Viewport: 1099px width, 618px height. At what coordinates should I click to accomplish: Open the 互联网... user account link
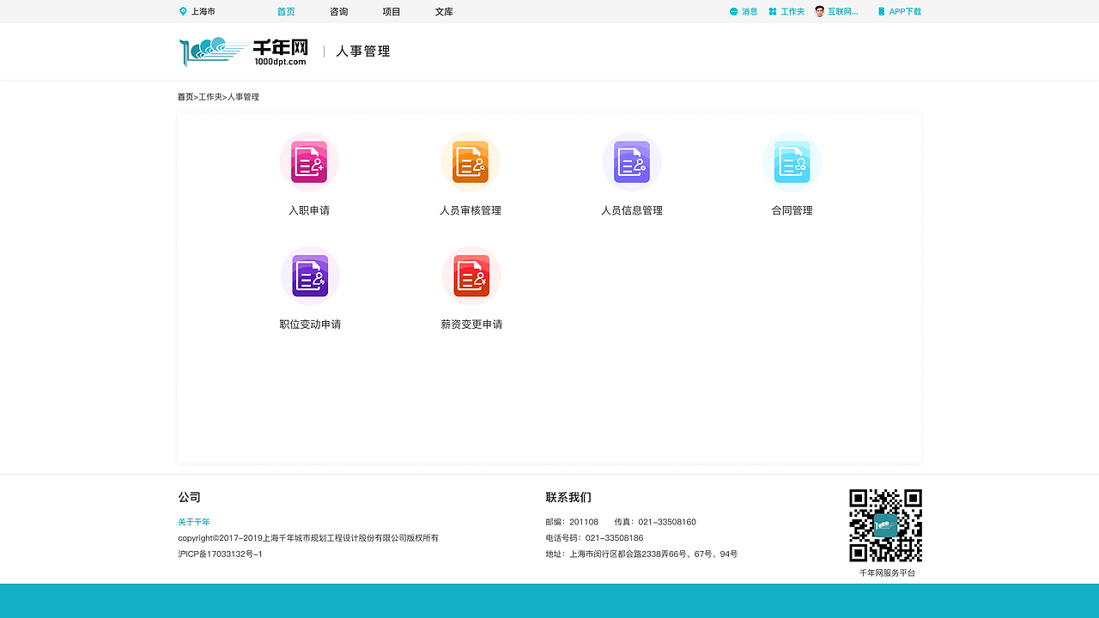(843, 12)
